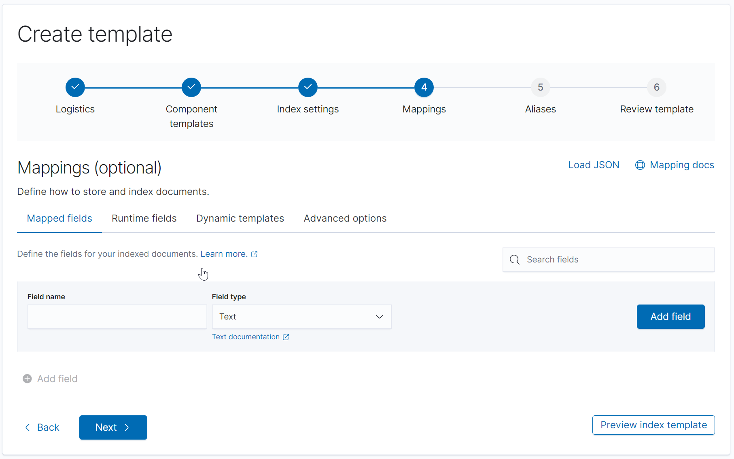The image size is (734, 459).
Task: Focus the Field name input box
Action: click(117, 317)
